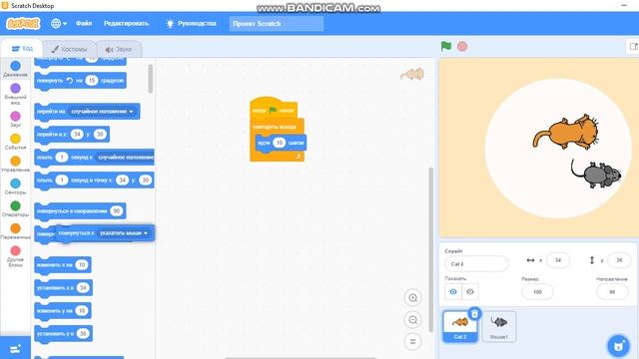Click the workspace vertical scrollbar

coord(430,250)
